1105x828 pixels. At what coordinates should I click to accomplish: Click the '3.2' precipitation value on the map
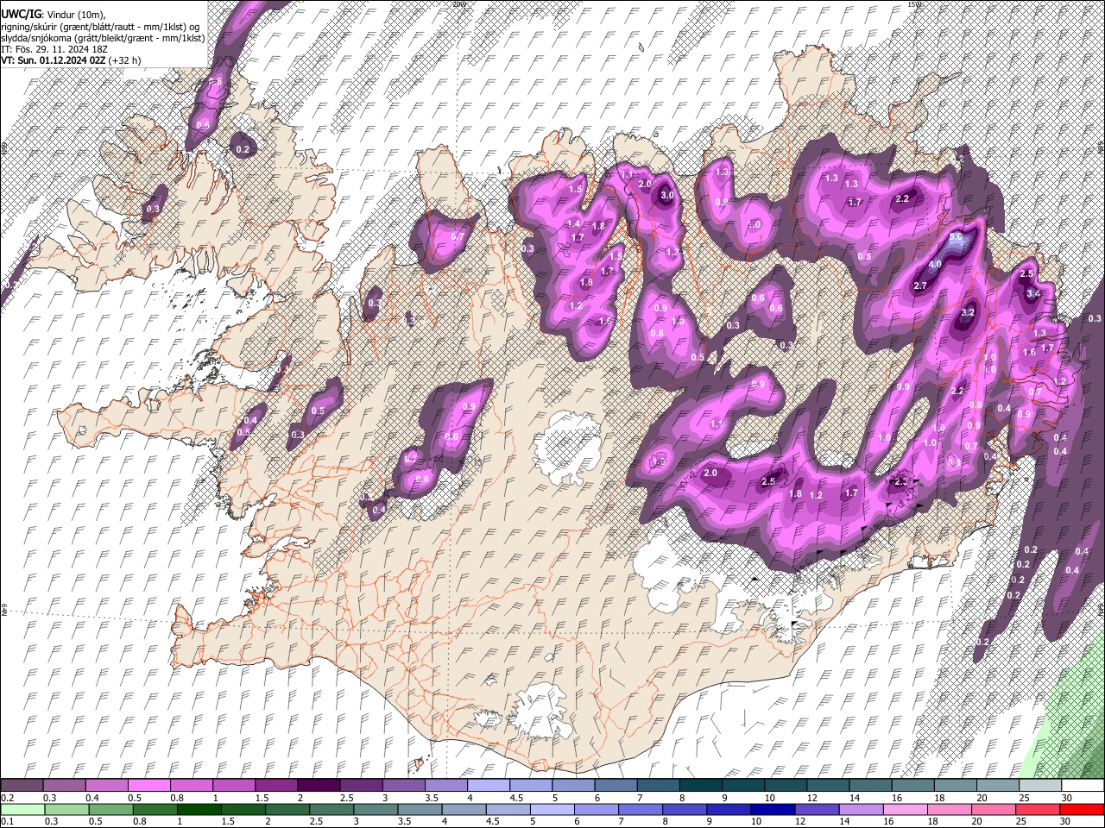[x=968, y=312]
